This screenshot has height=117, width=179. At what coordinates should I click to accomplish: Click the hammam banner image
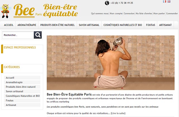[110, 63]
